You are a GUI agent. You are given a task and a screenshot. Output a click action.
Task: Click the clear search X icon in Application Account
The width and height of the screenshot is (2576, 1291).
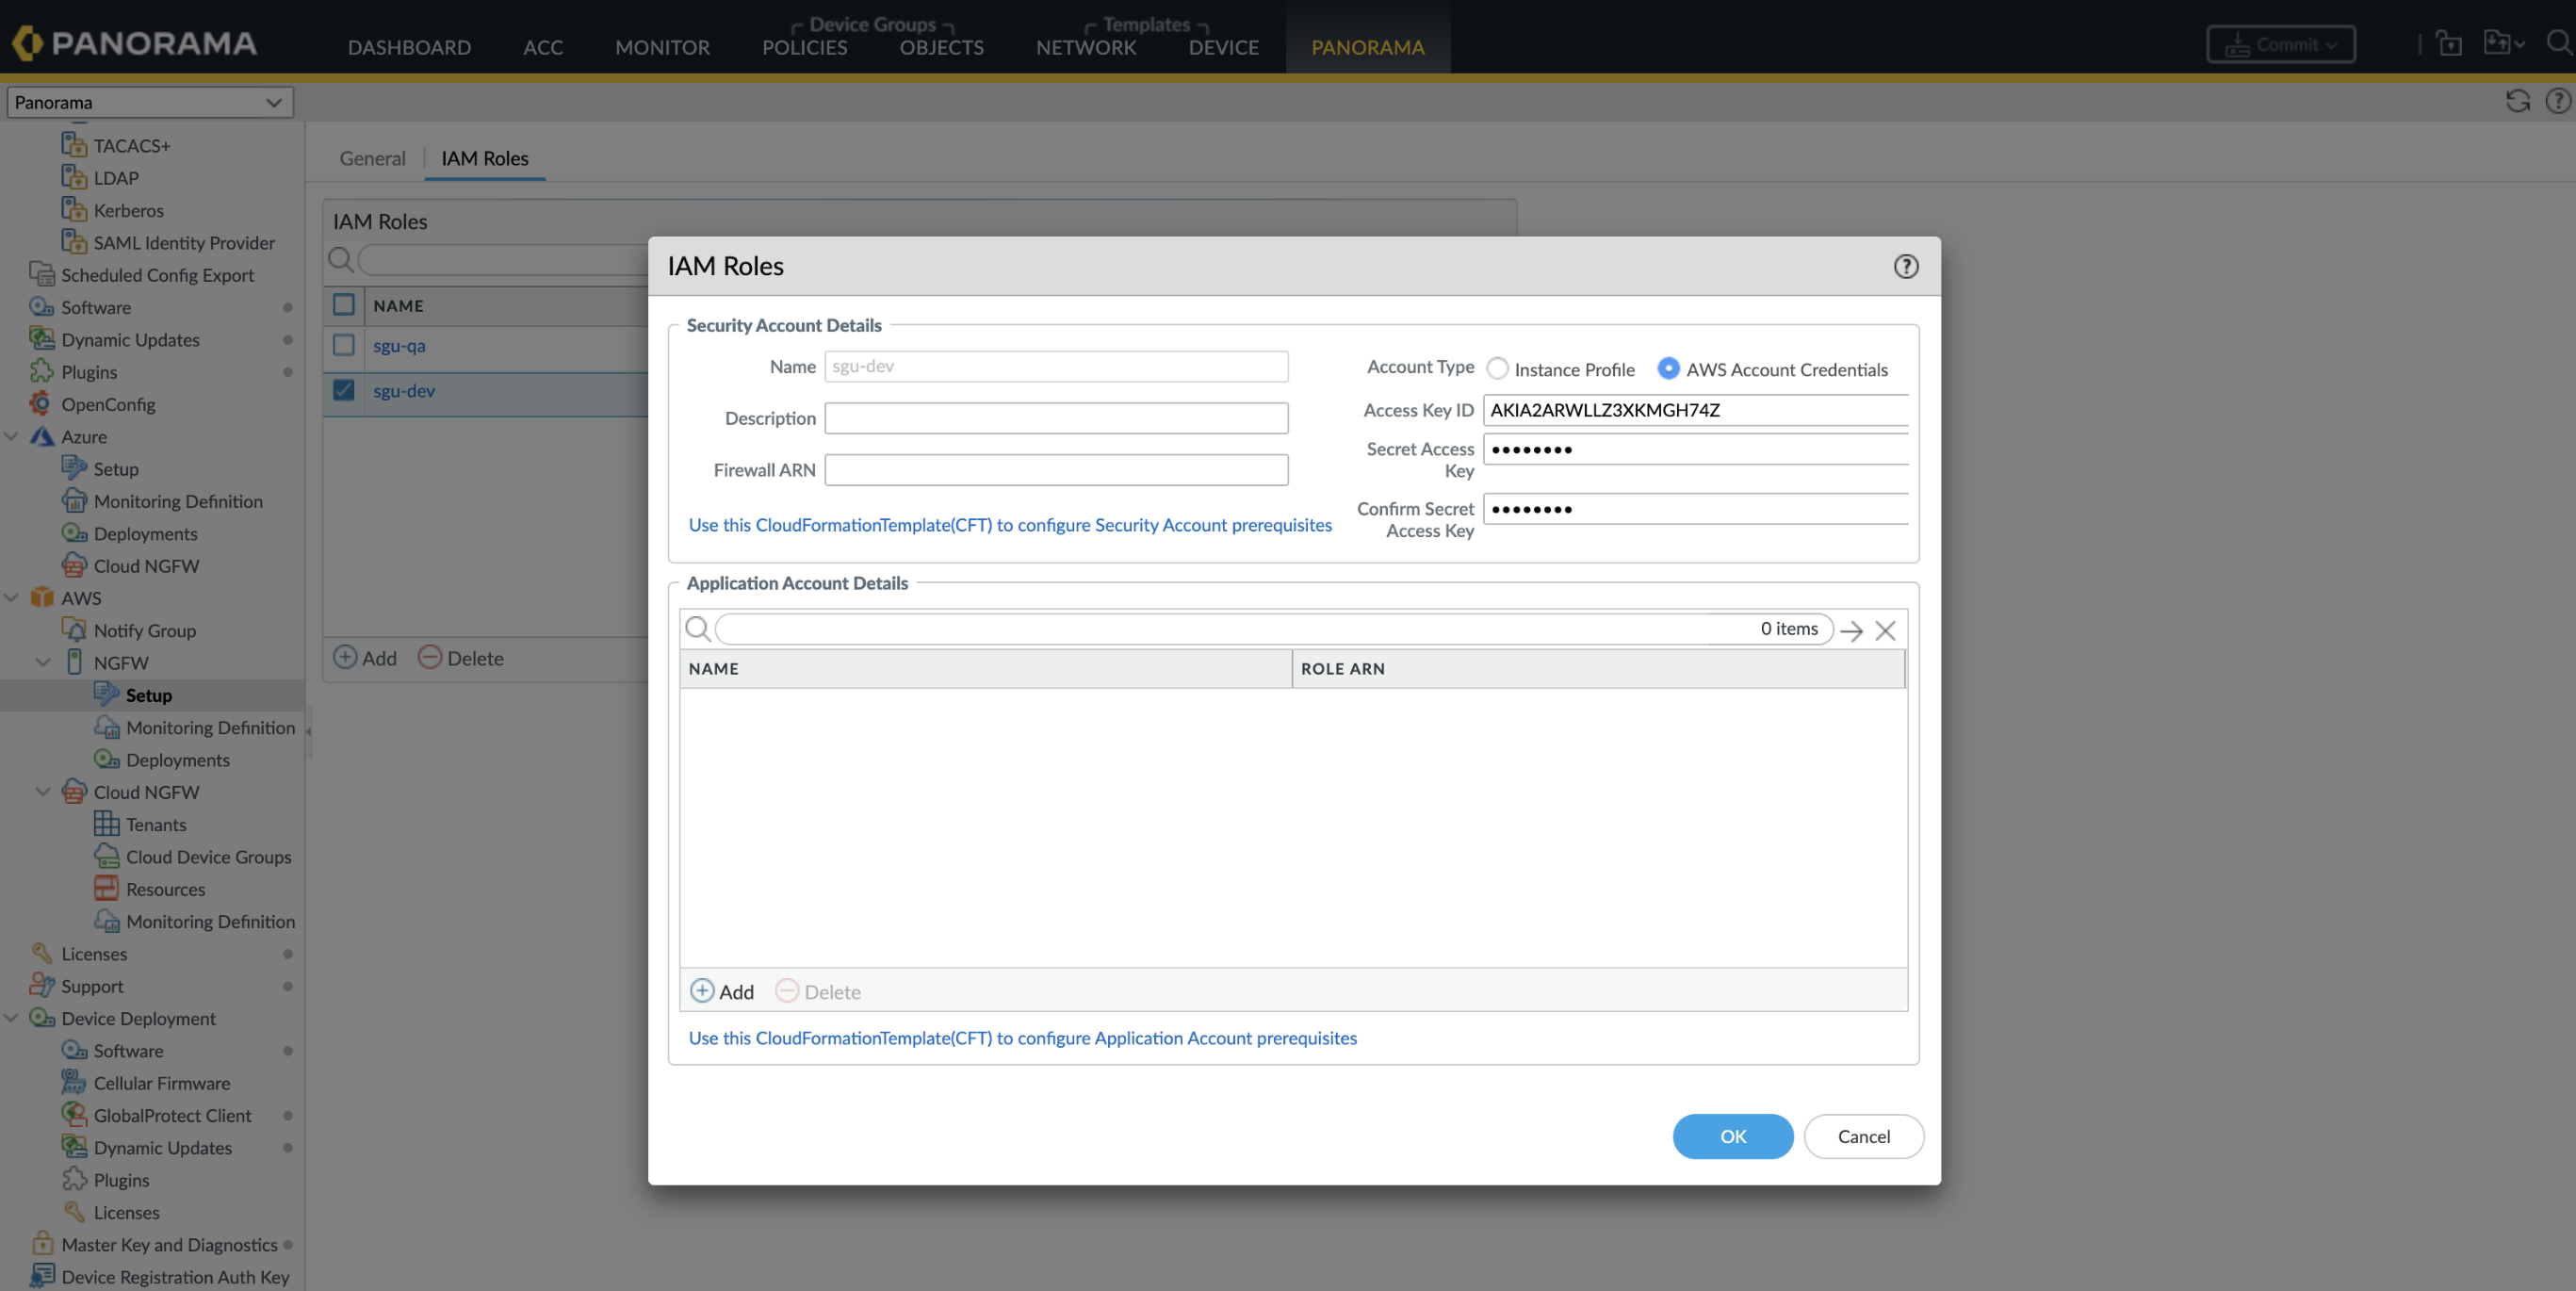1885,630
